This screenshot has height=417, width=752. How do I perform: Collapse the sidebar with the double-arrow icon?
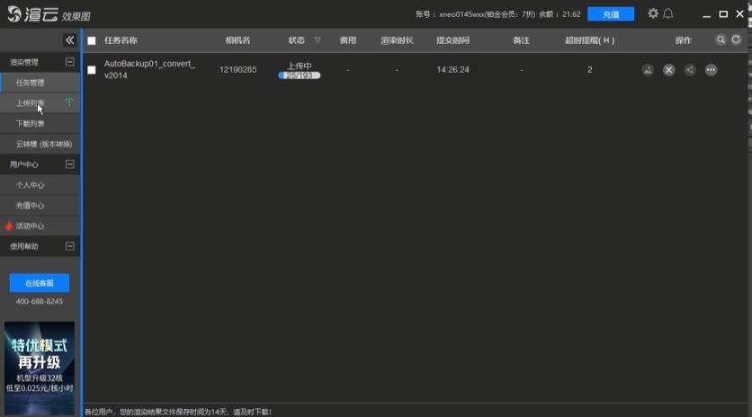click(69, 40)
